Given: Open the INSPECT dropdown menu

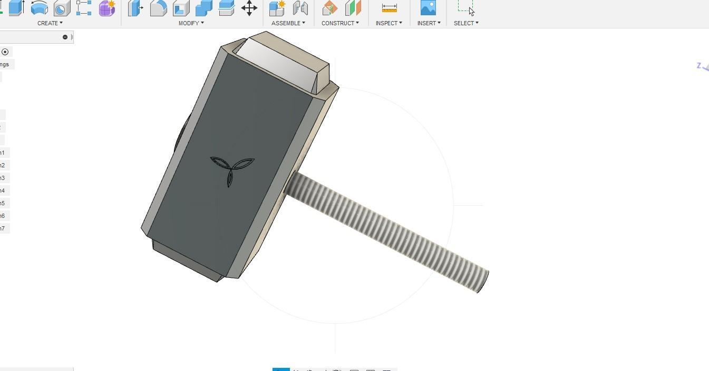Looking at the screenshot, I should (389, 23).
